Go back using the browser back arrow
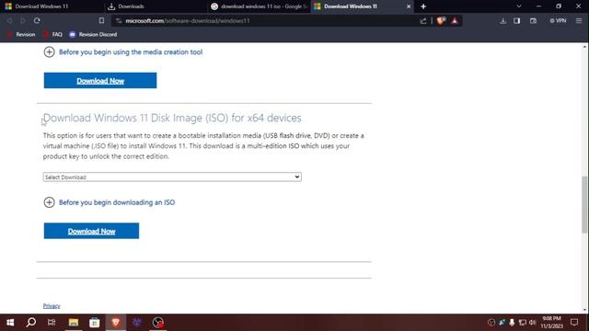Image resolution: width=589 pixels, height=331 pixels. tap(10, 20)
